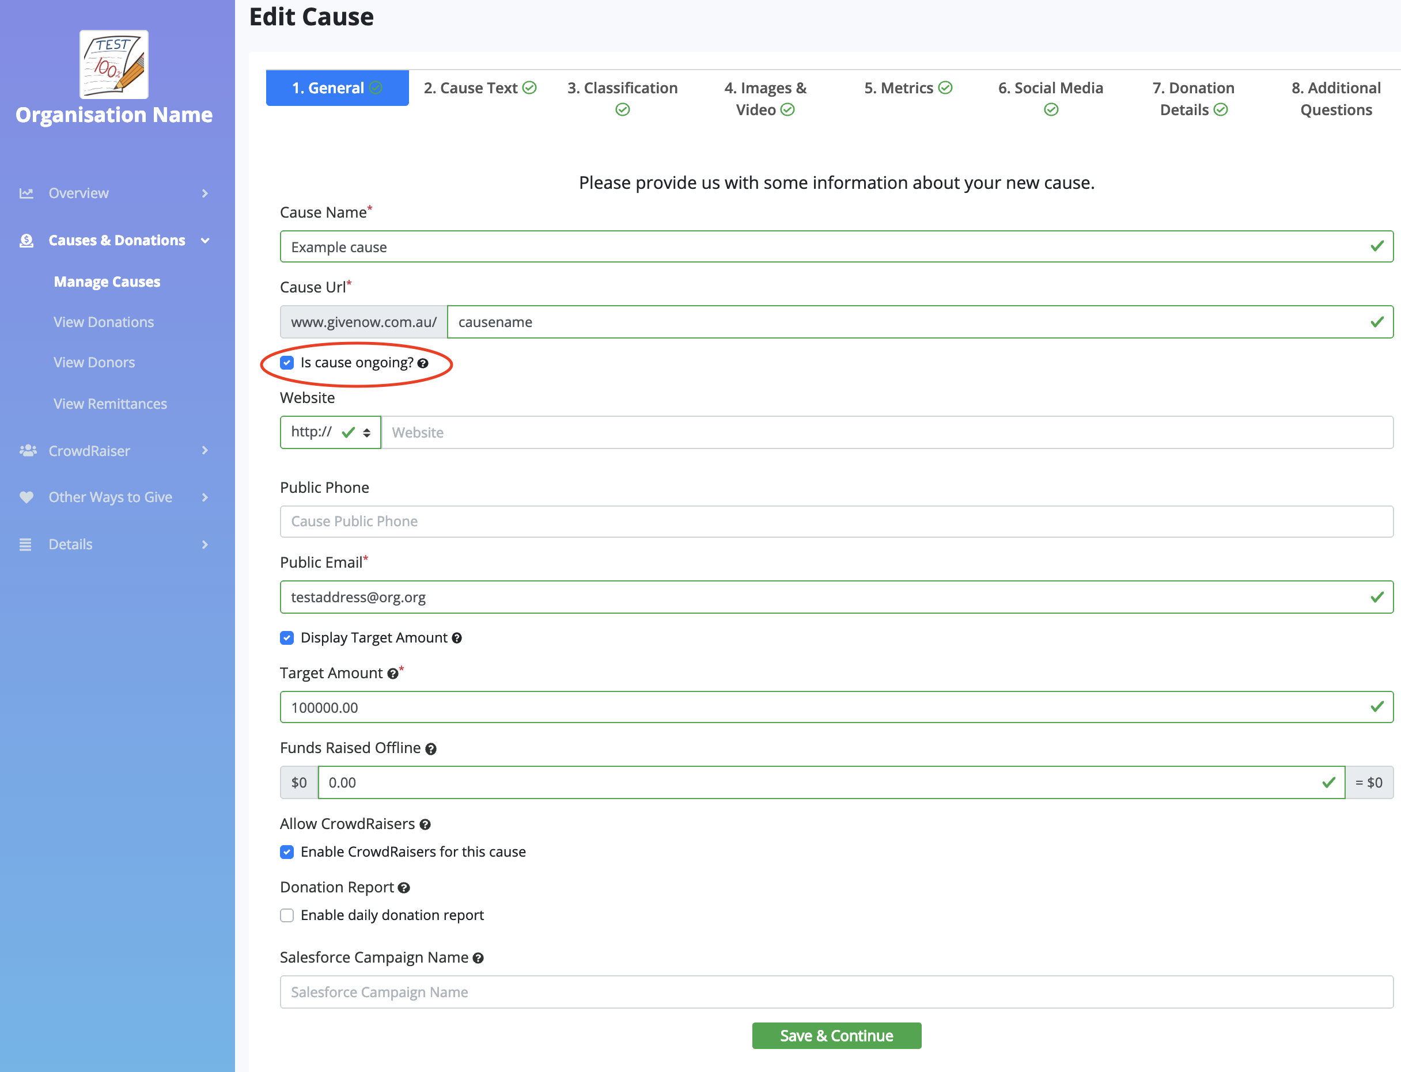Click help icon next to Is cause ongoing

point(423,363)
